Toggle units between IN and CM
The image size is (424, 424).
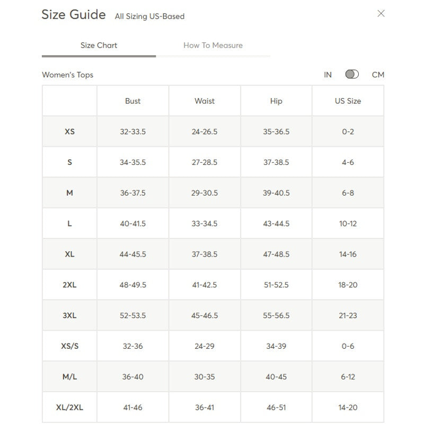click(352, 74)
